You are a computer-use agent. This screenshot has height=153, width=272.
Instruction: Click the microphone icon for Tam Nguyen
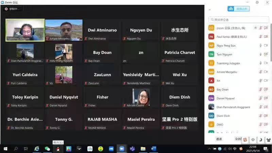[260, 54]
